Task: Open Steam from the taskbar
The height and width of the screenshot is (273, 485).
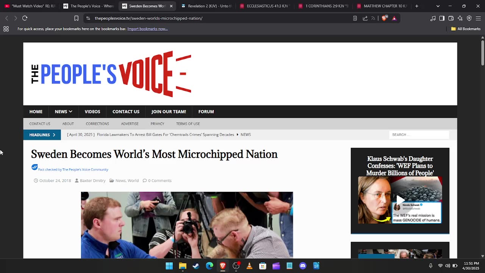Action: 196,266
